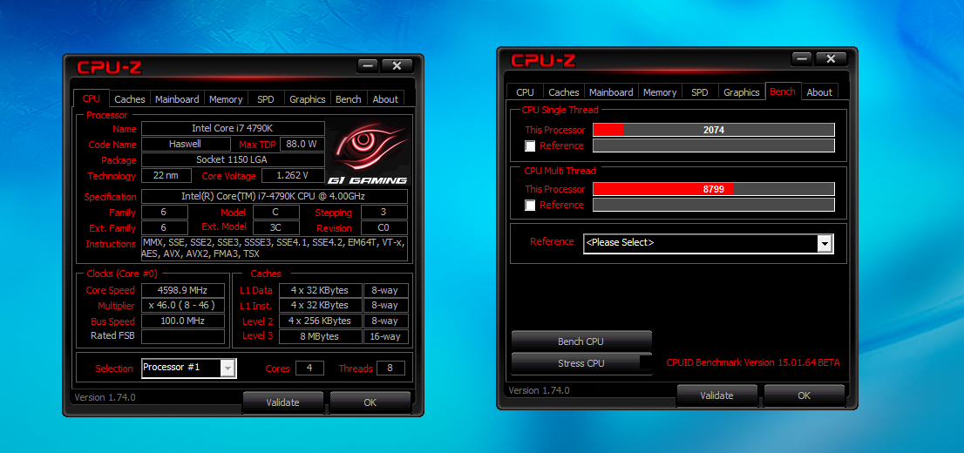Click the Cores count value 4
The height and width of the screenshot is (453, 964).
tap(310, 368)
